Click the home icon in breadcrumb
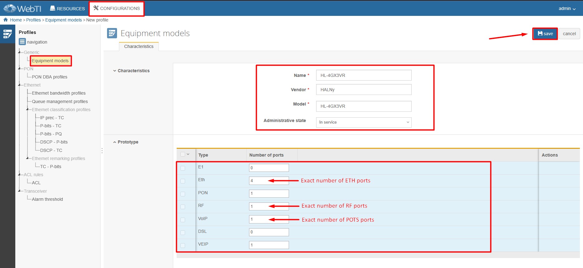This screenshot has height=268, width=583. pyautogui.click(x=6, y=20)
